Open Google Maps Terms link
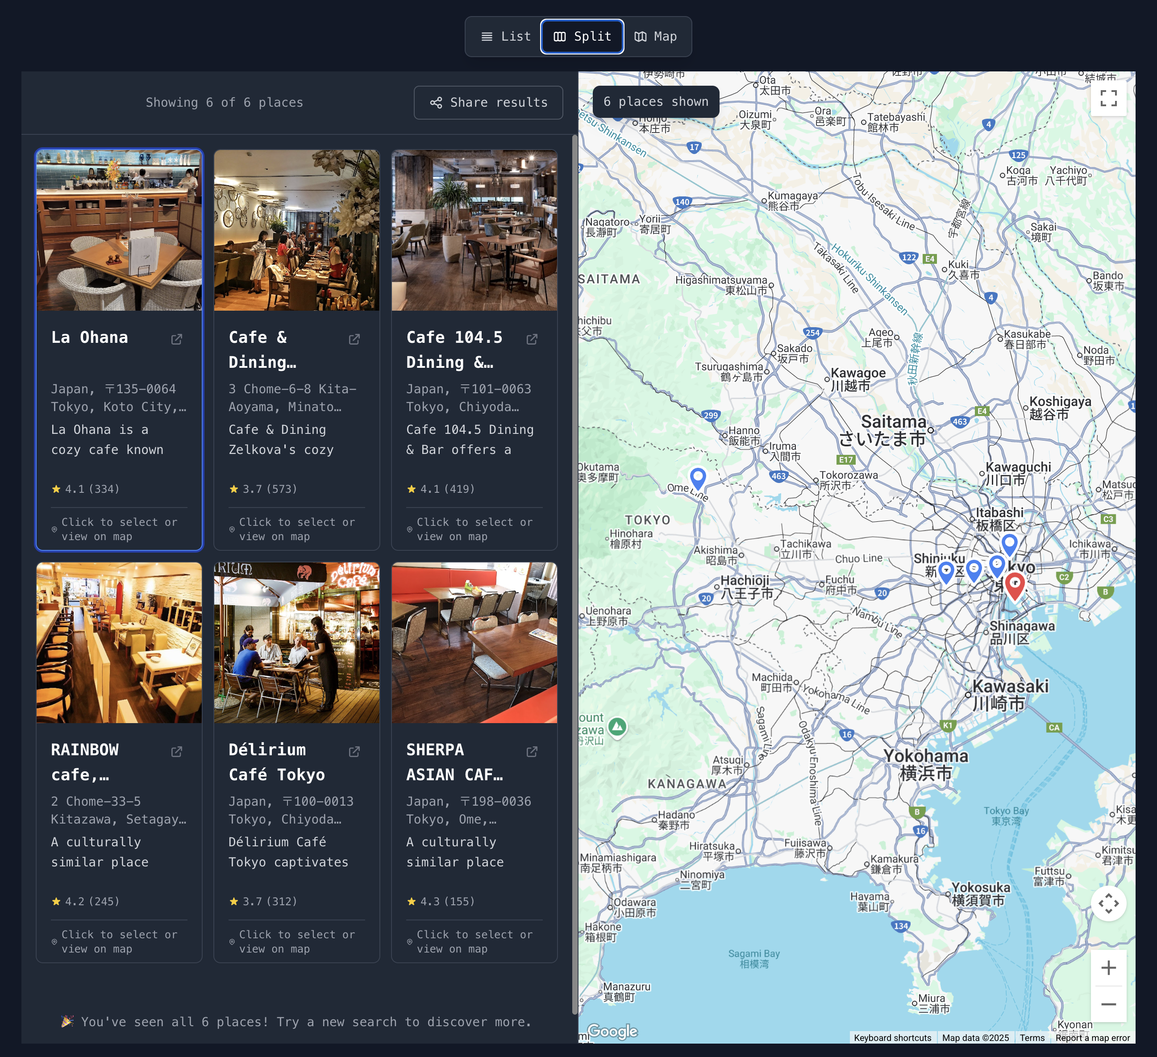Image resolution: width=1157 pixels, height=1057 pixels. [1032, 1037]
